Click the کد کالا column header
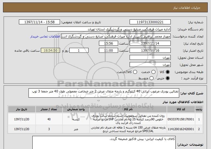The image size is (211, 149). [x=181, y=109]
